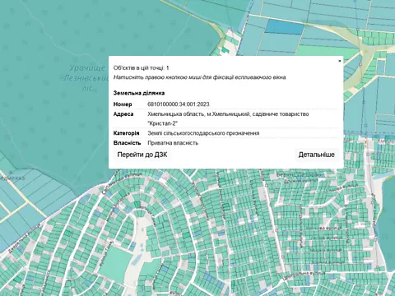This screenshot has height=296, width=395.
Task: Select the large green square parcel
Action: click(x=114, y=262)
